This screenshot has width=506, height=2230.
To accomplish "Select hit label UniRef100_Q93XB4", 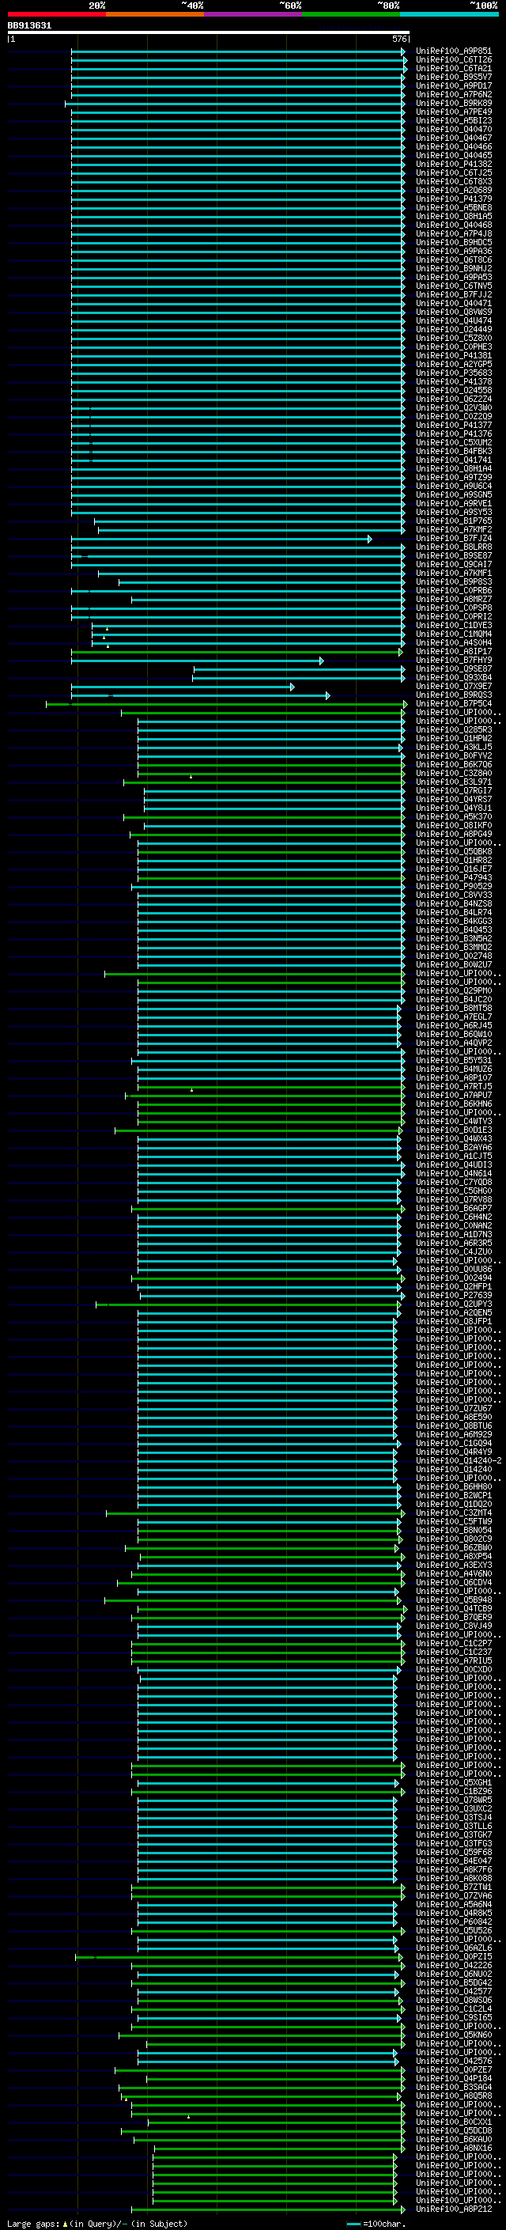I will click(453, 678).
